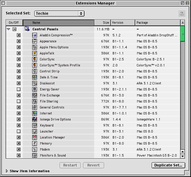Screen dimensions: 191x177
Task: Click the Keyboard row name
Action: point(47,125)
